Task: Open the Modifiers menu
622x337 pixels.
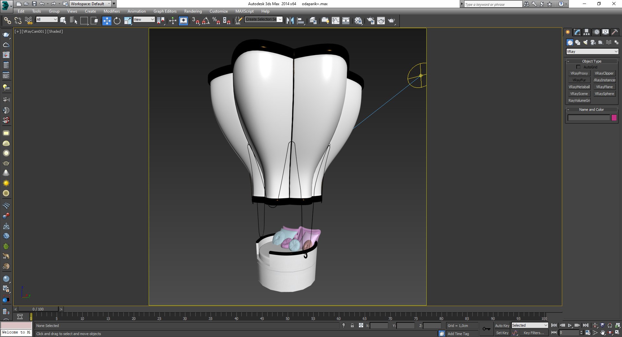Action: (112, 11)
